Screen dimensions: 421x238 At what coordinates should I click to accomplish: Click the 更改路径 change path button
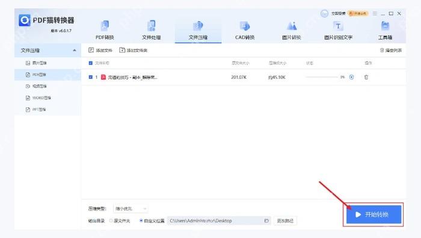(285, 221)
